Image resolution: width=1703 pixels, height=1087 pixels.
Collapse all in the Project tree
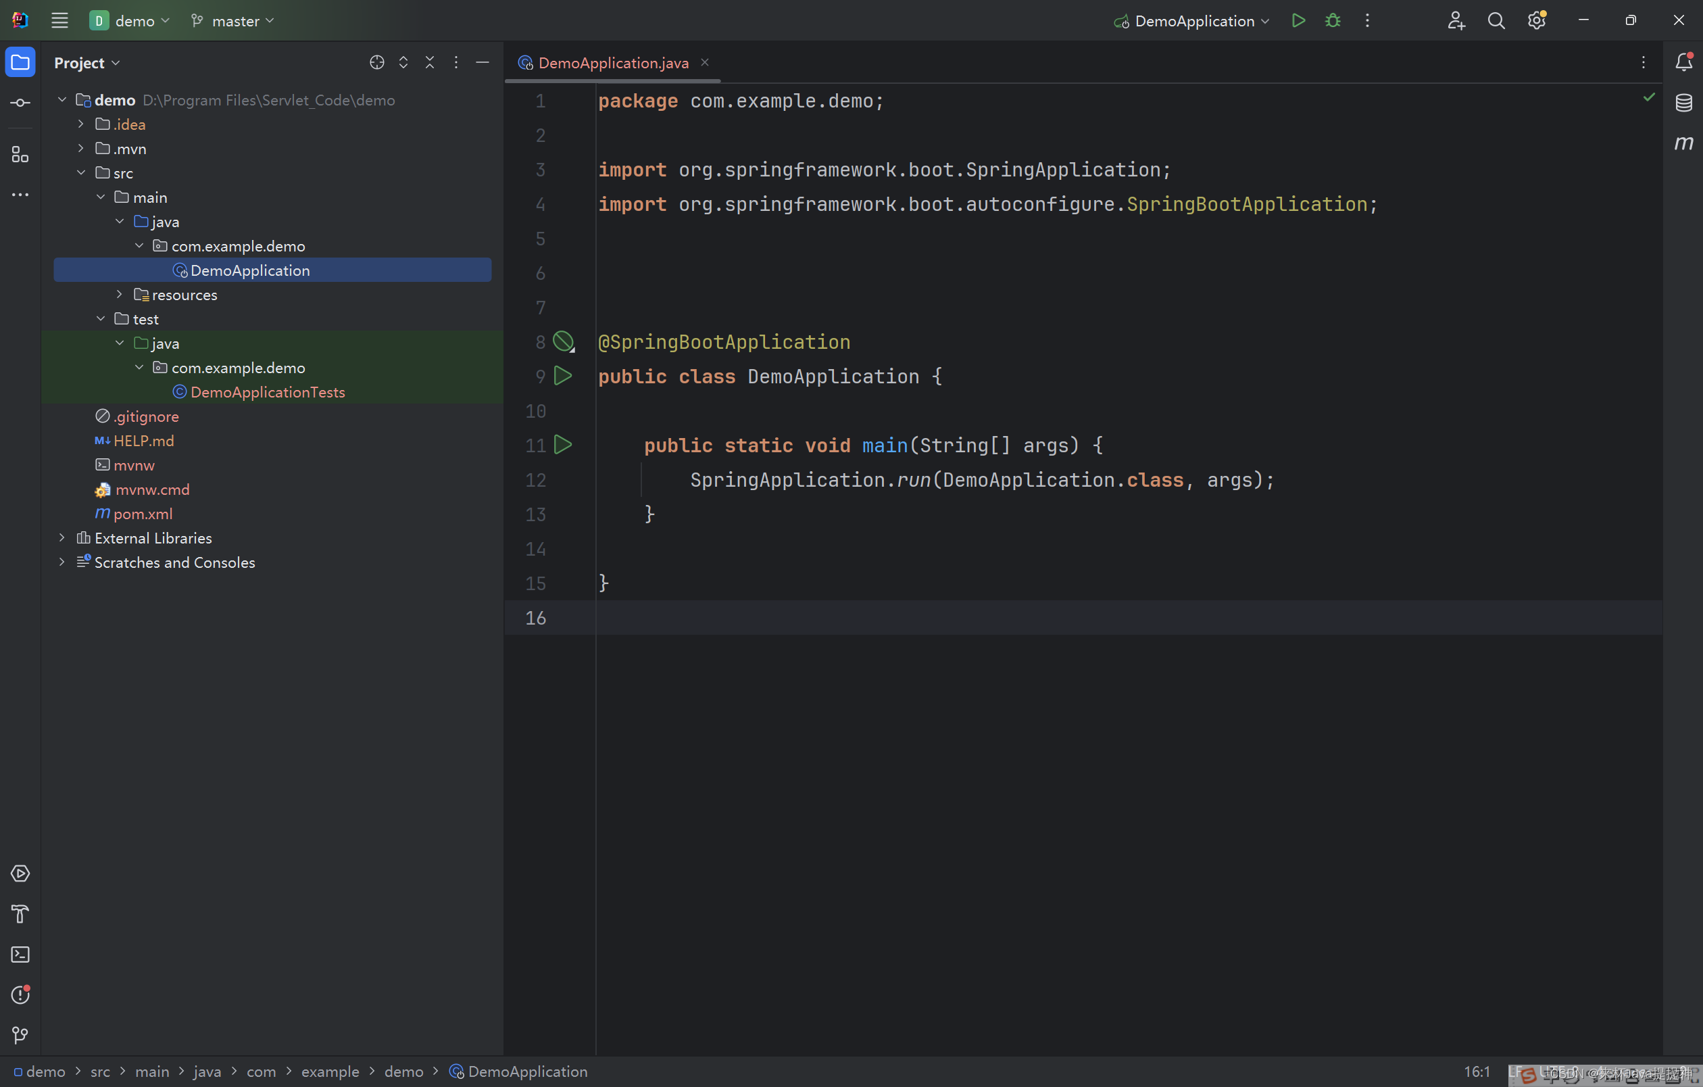(x=429, y=62)
